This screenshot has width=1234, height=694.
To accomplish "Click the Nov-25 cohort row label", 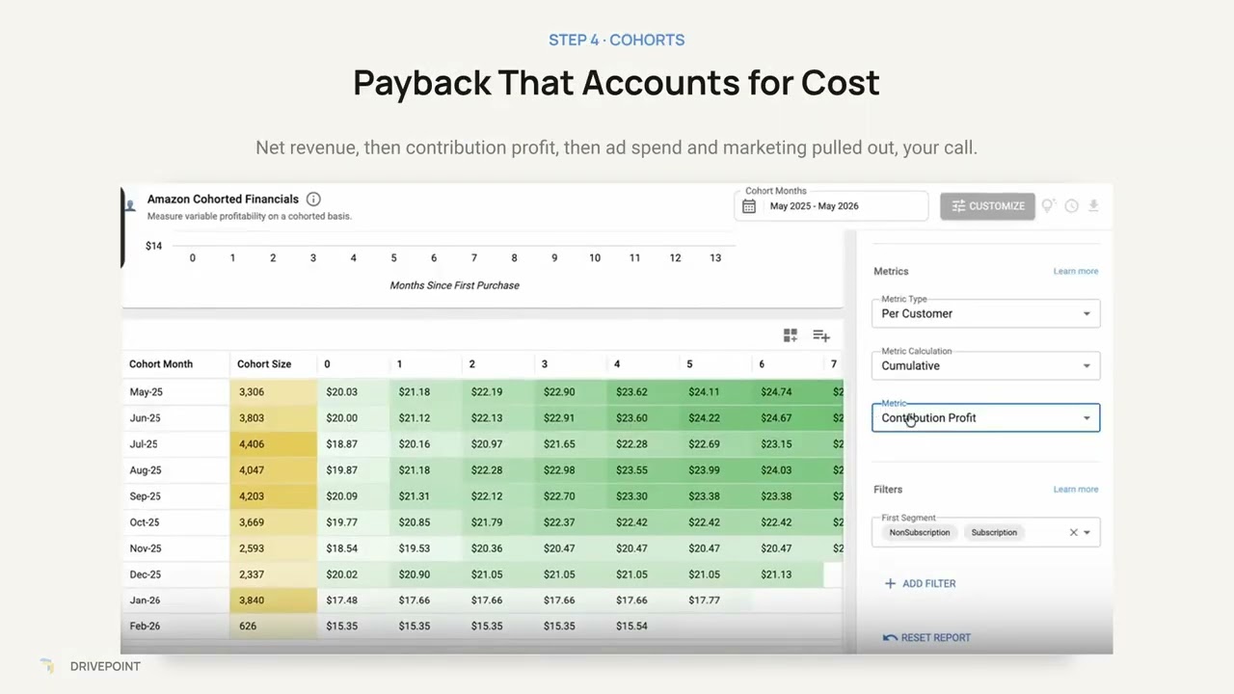I will pos(146,547).
